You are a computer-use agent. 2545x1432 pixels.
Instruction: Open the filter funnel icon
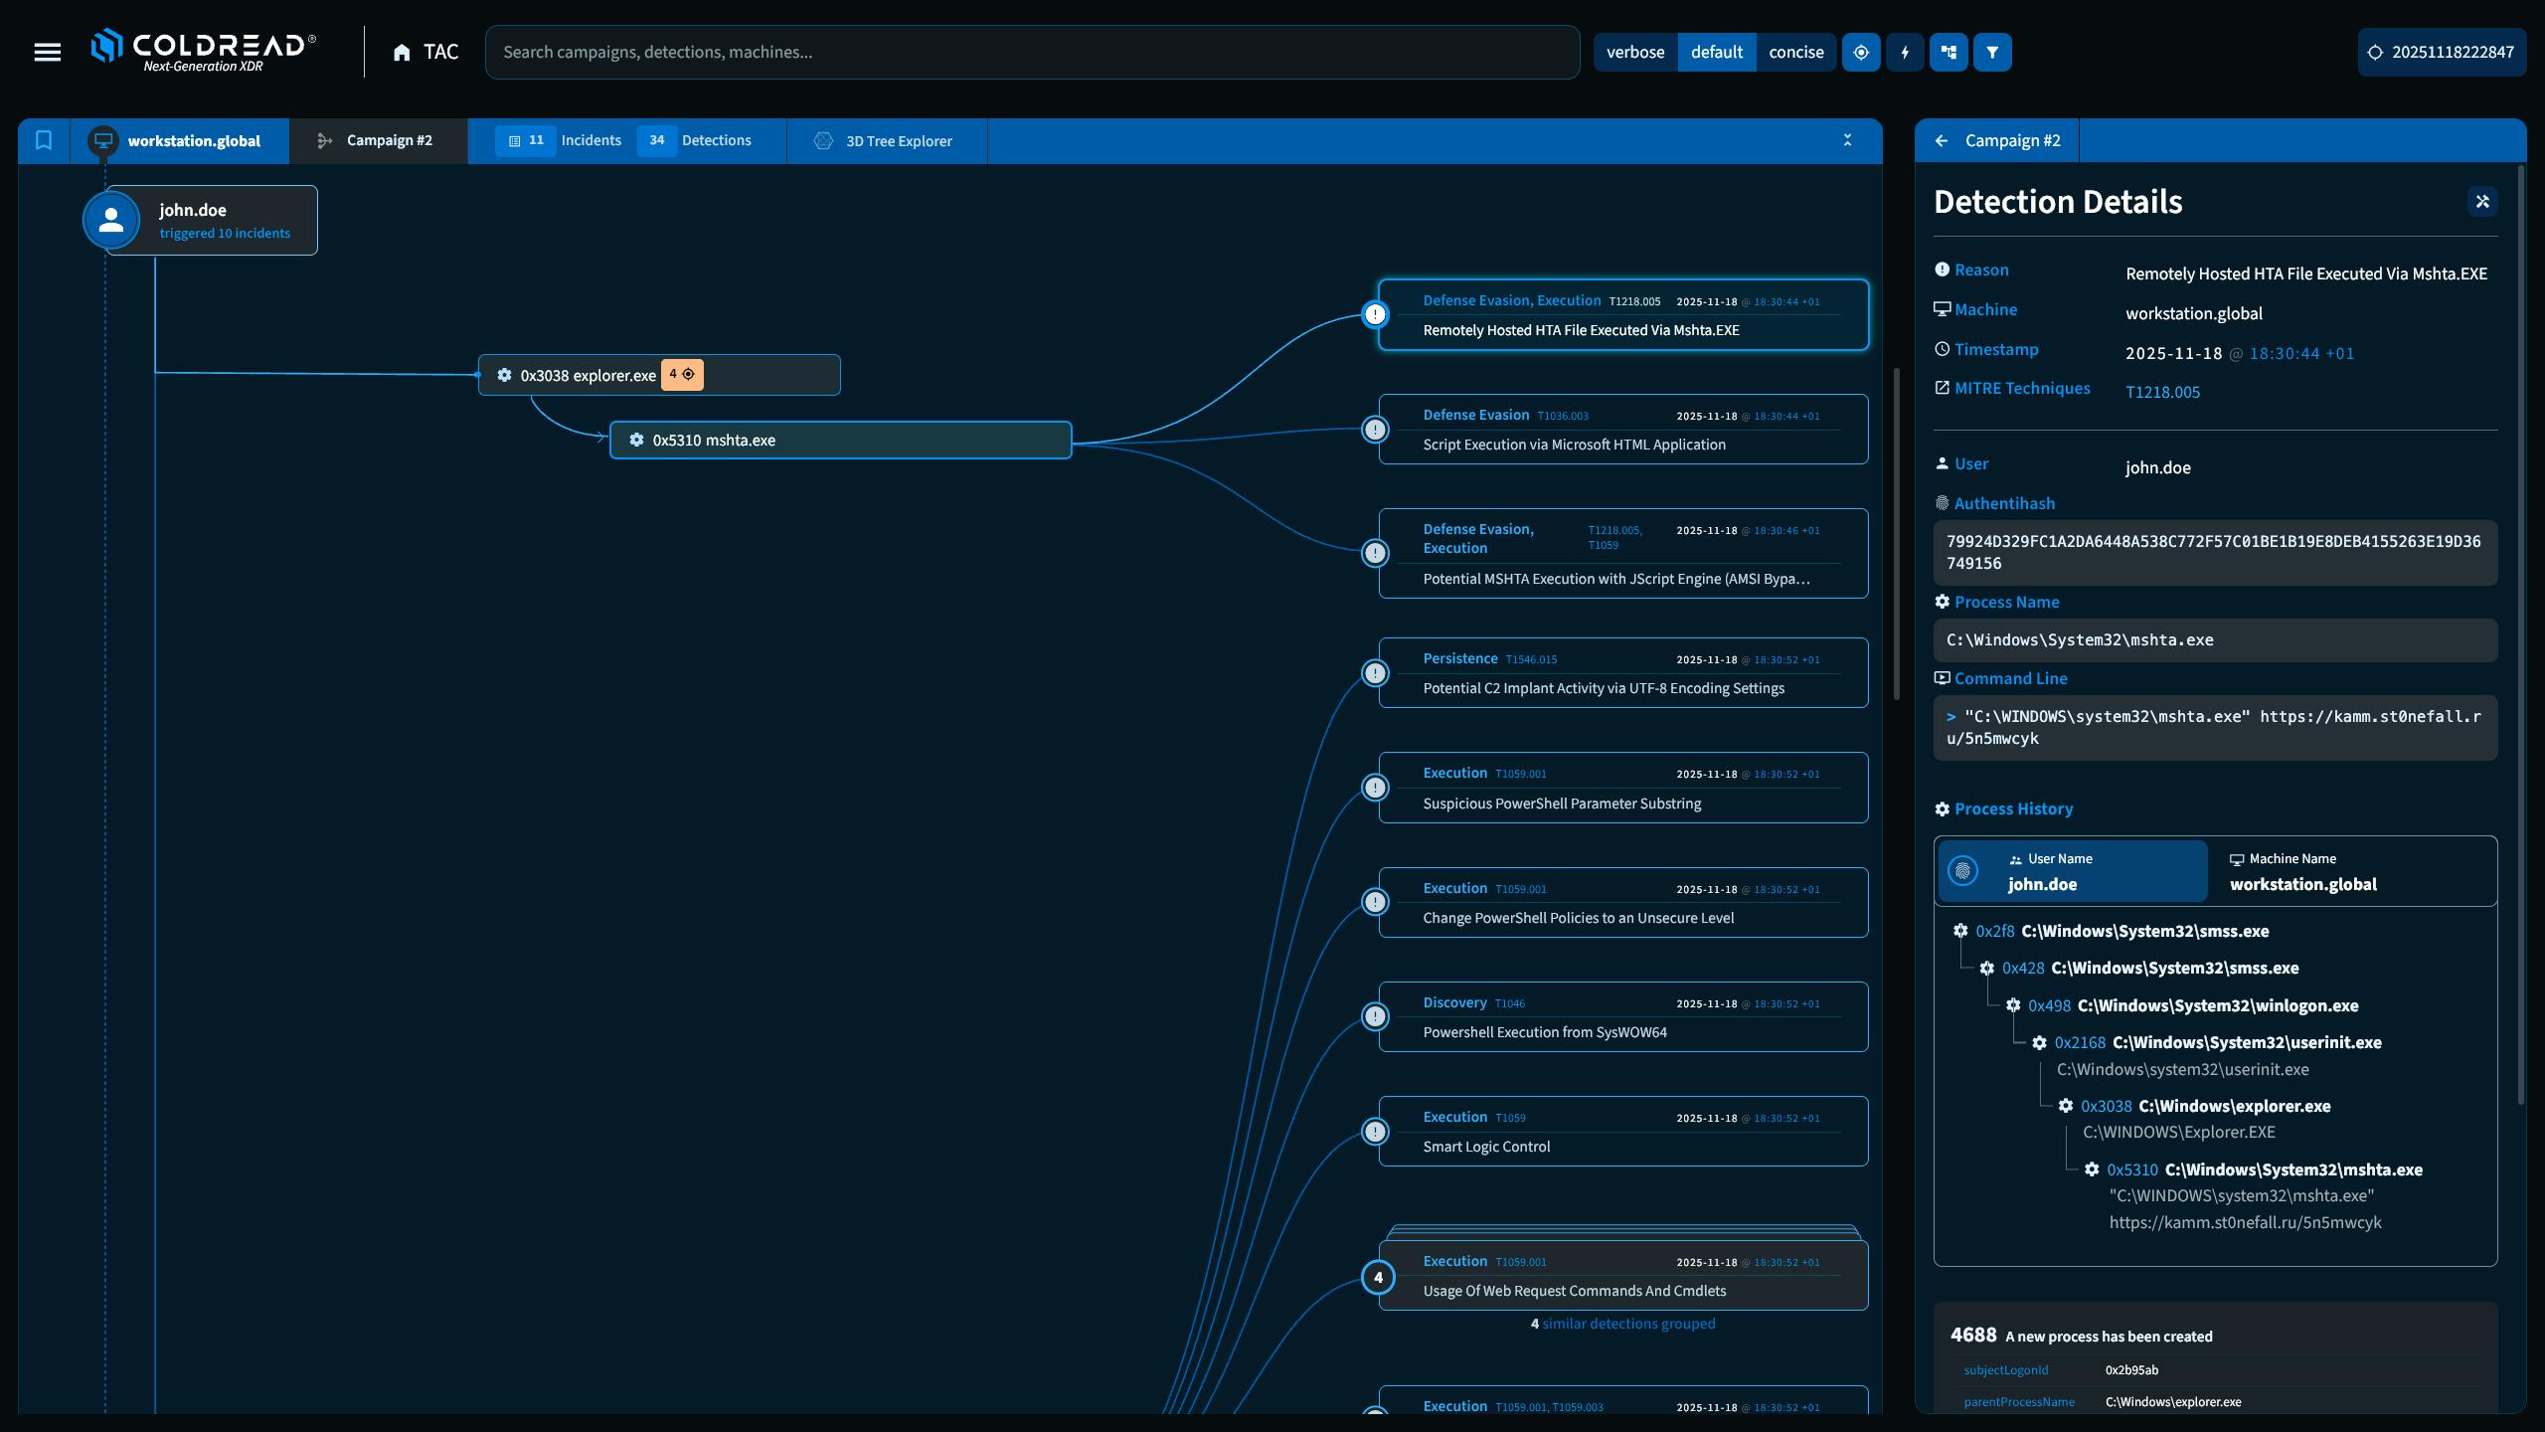click(1992, 52)
